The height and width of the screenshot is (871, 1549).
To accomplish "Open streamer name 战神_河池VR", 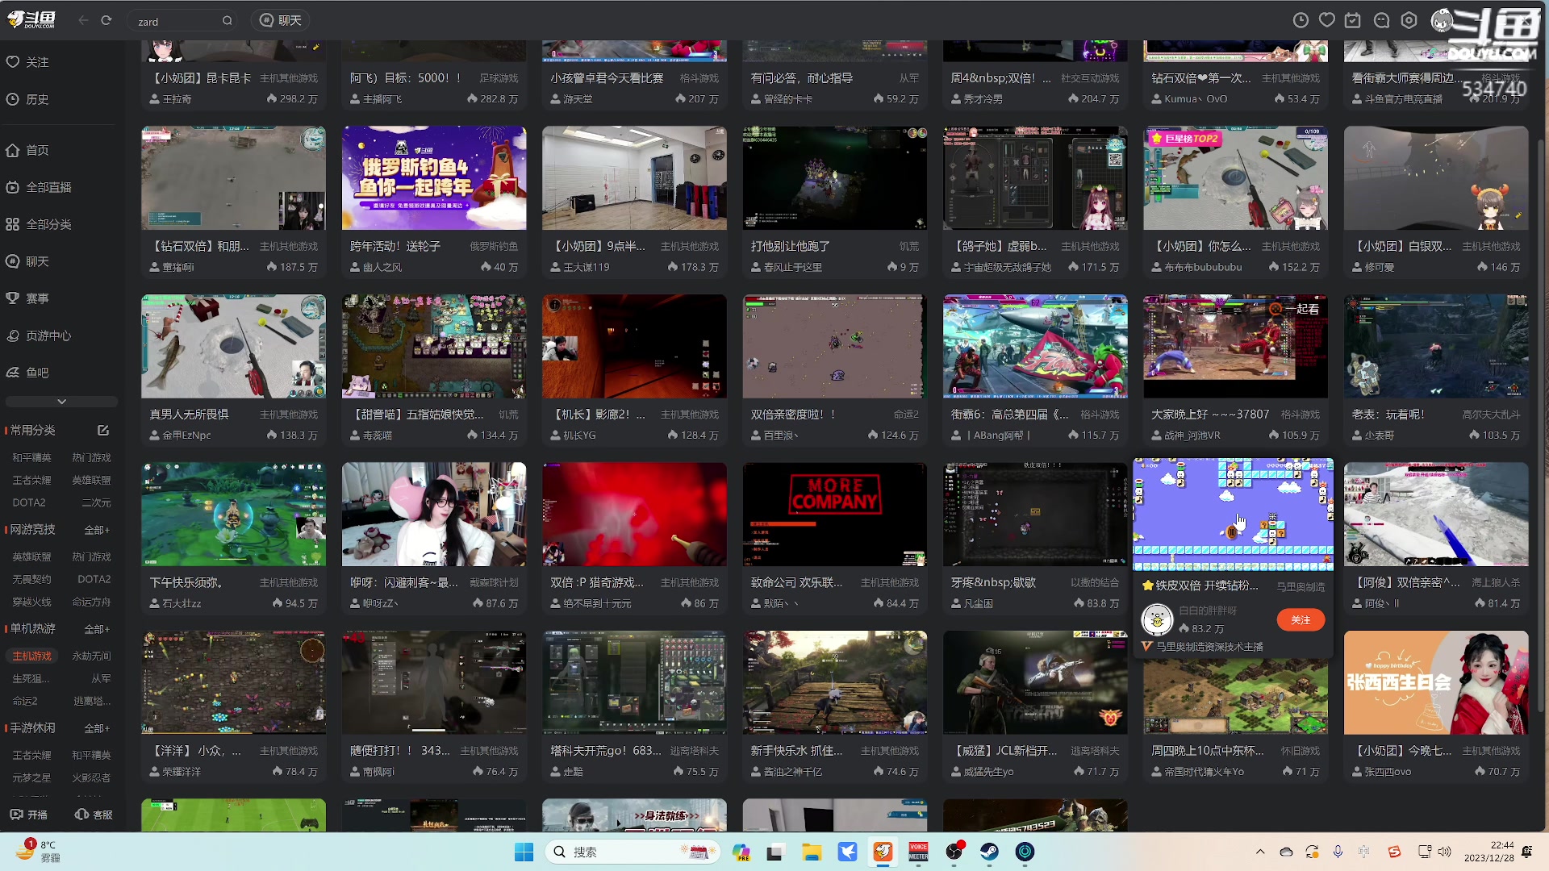I will 1192,435.
